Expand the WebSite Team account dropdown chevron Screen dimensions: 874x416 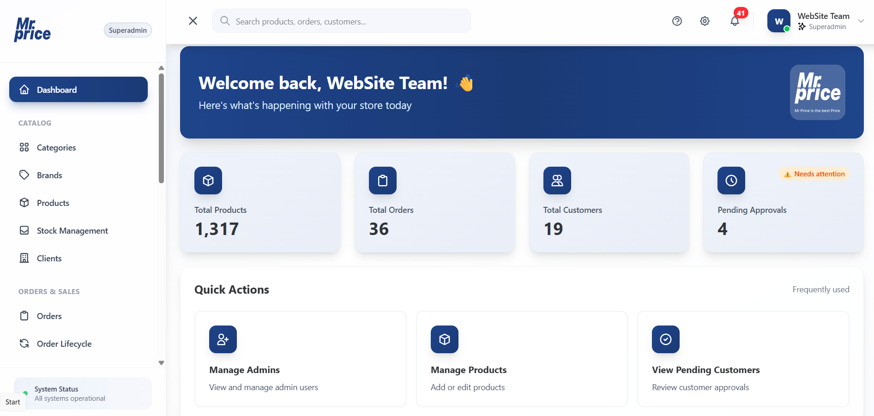tap(861, 21)
